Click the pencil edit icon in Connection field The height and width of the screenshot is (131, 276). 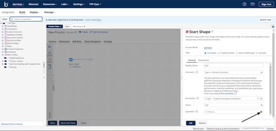(258, 99)
